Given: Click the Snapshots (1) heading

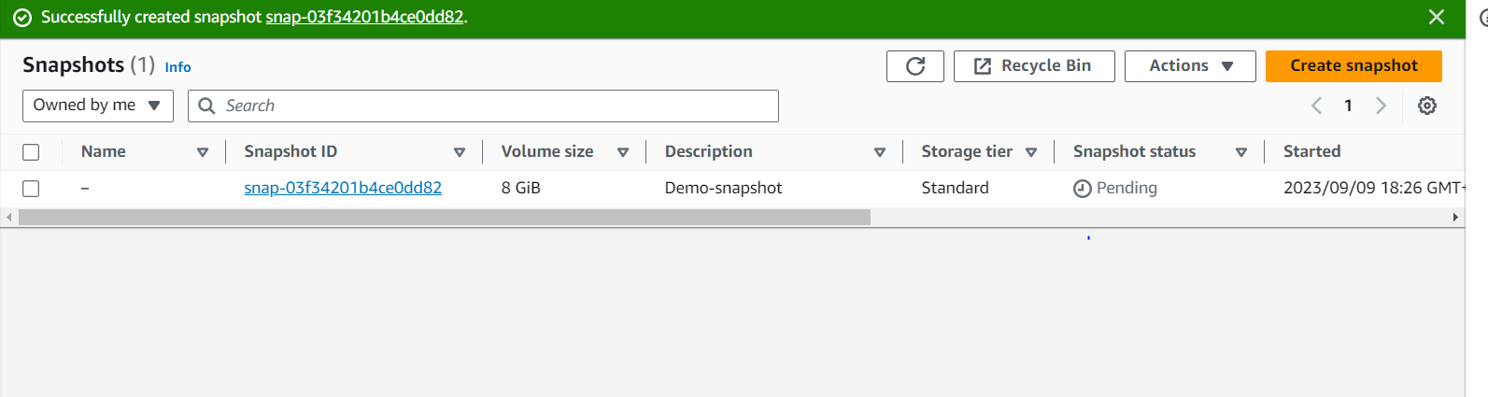Looking at the screenshot, I should coord(89,64).
